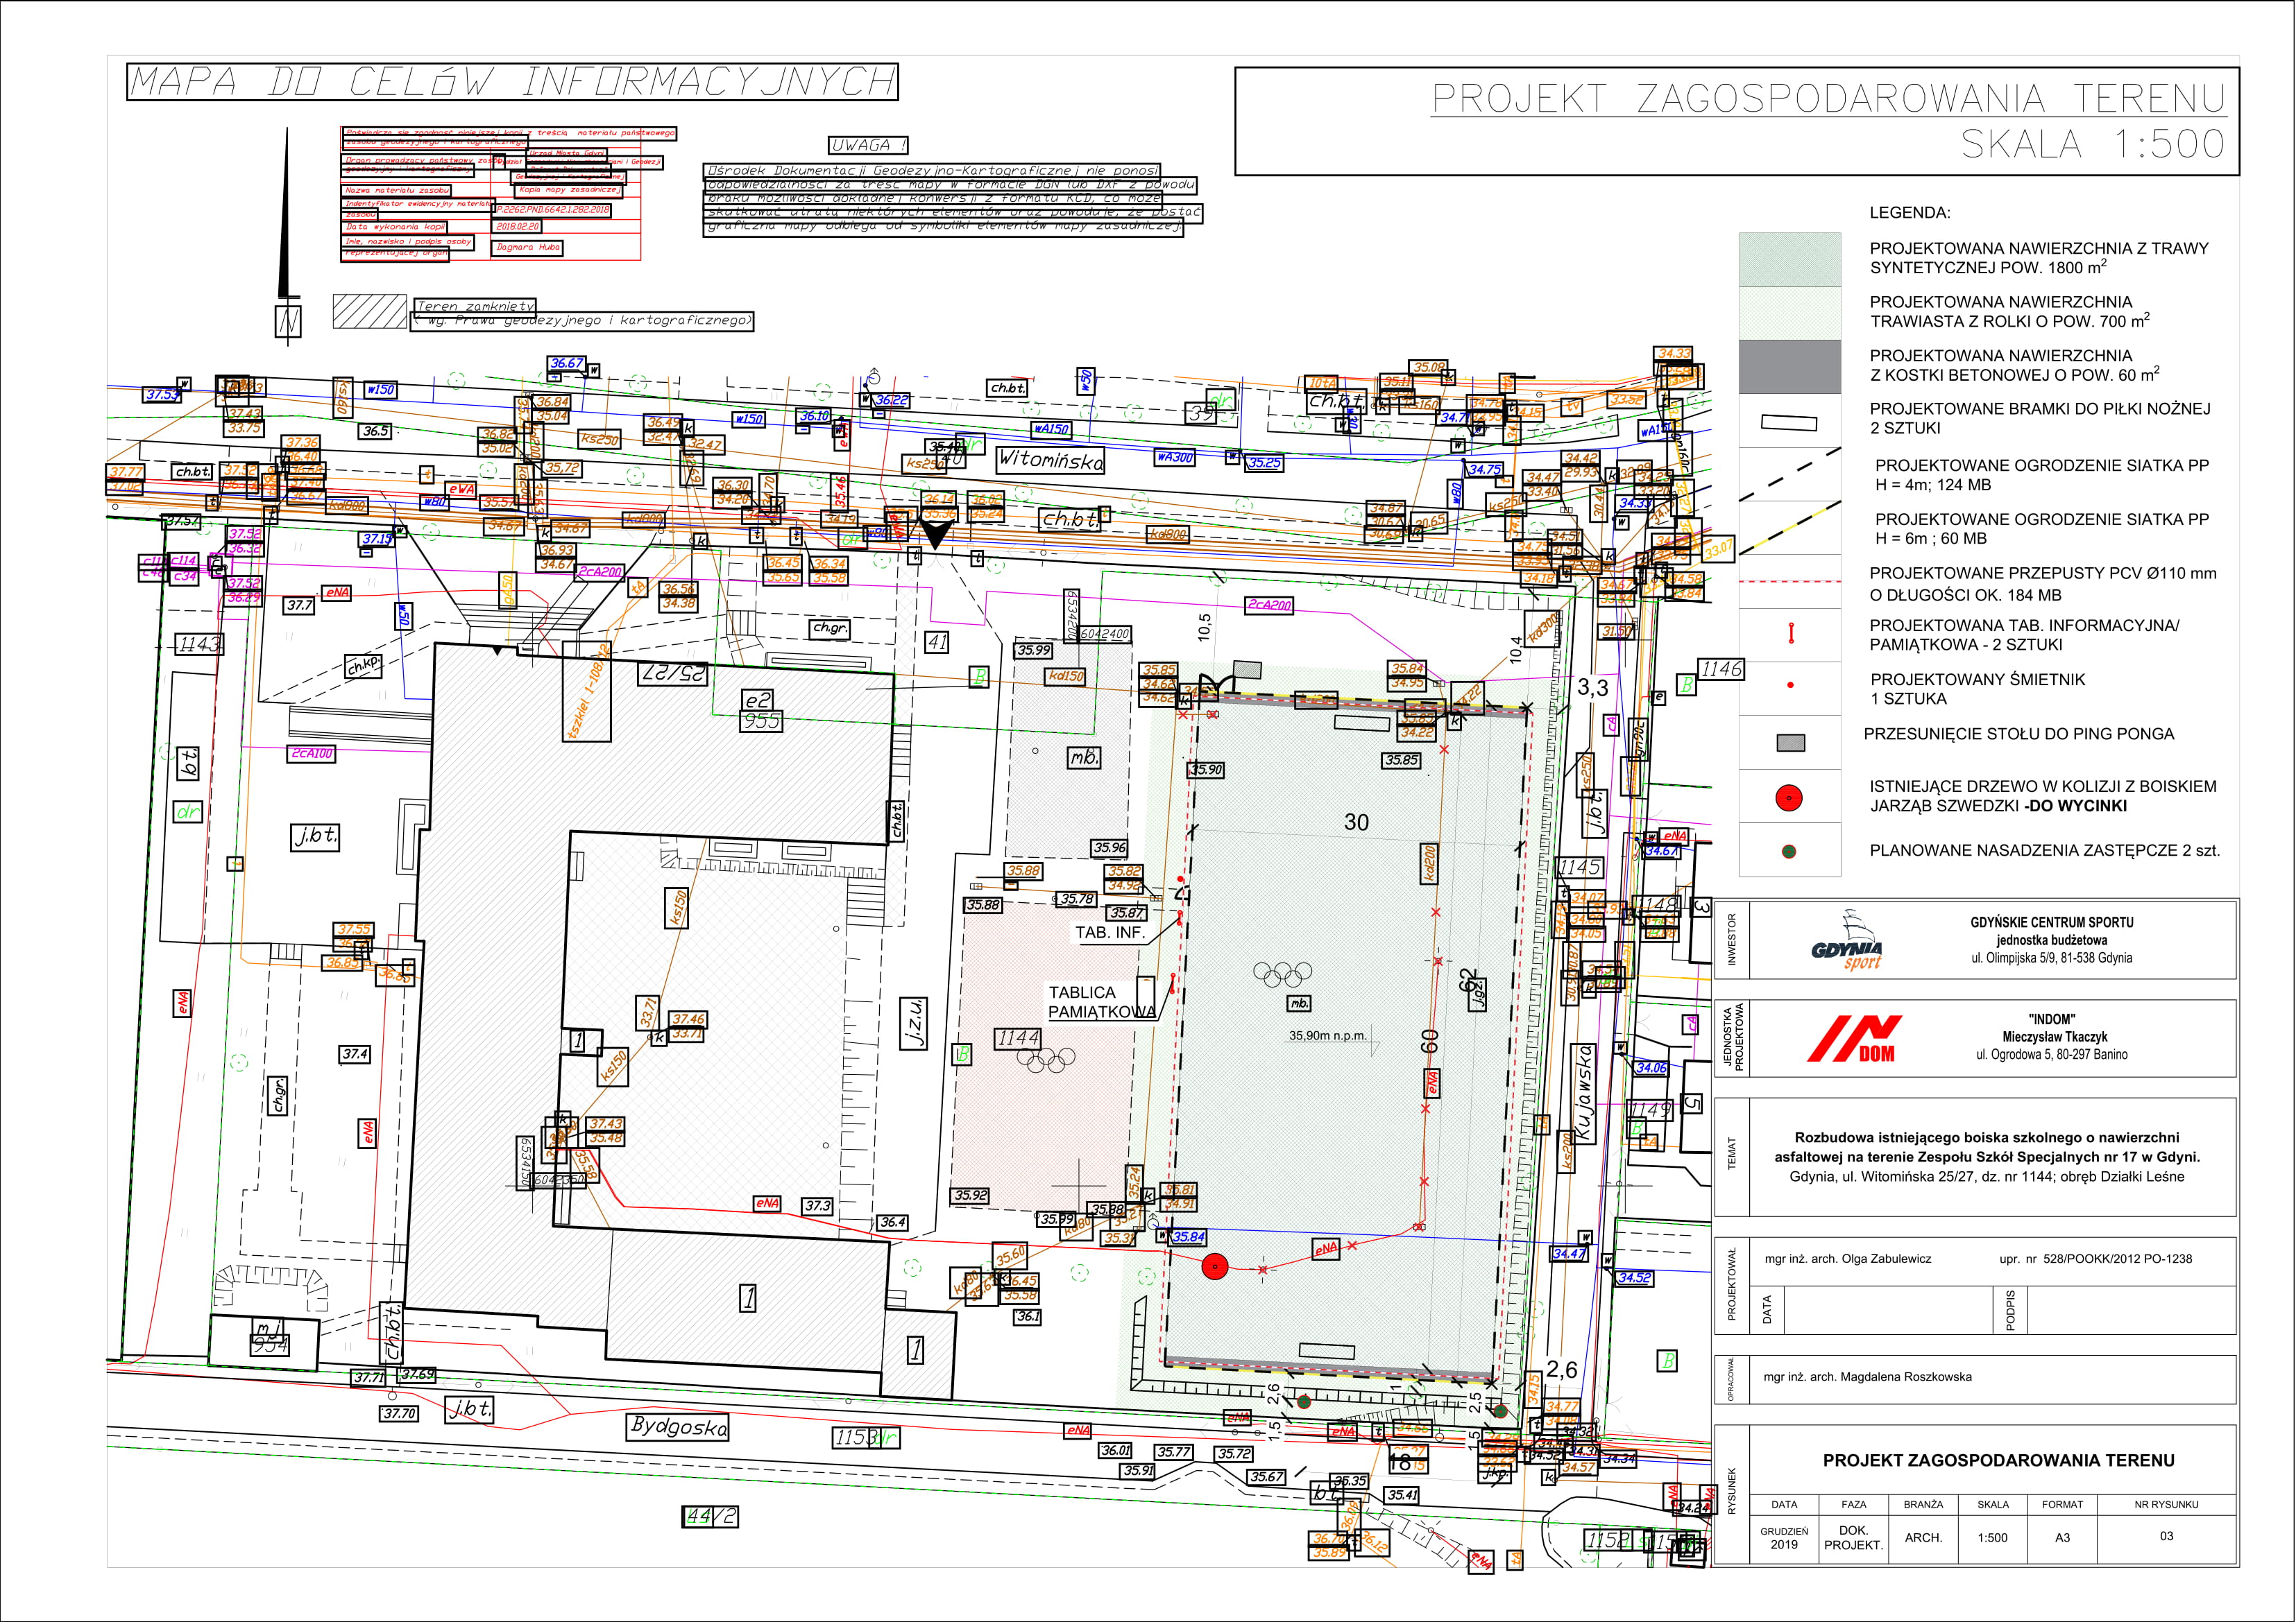This screenshot has height=1622, width=2296.
Task: Click the football goal rectangle legend symbol
Action: (1789, 423)
